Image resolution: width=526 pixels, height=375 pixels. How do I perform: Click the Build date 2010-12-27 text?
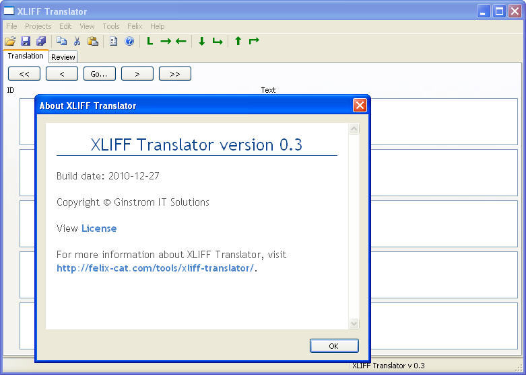tap(108, 176)
